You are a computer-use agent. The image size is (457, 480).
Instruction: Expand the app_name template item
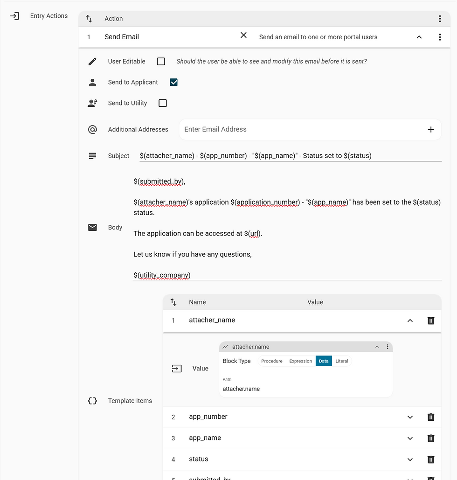[410, 438]
